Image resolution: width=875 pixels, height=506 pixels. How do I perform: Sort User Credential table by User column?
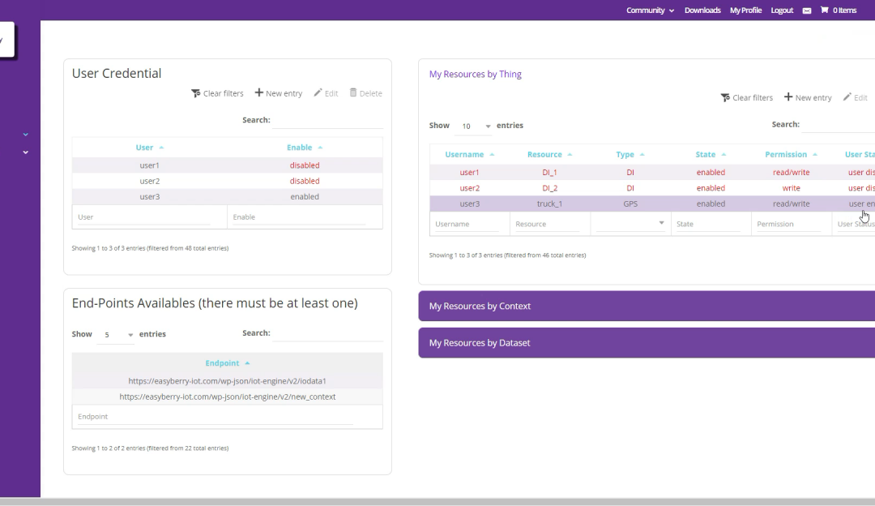coord(150,148)
